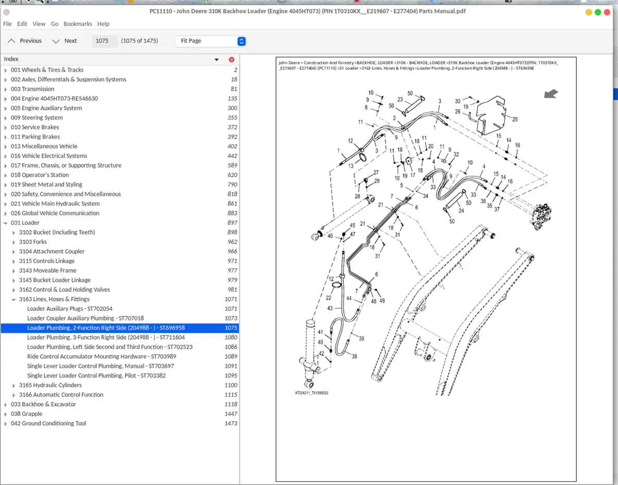The width and height of the screenshot is (618, 485).
Task: Select 013 Miscellaneous Vehicle row
Action: tap(119, 146)
